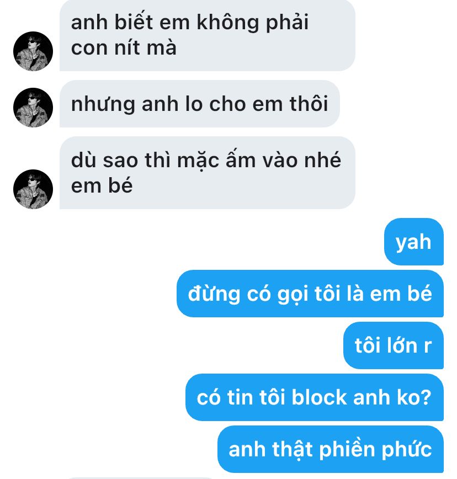Image resolution: width=457 pixels, height=479 pixels.
Task: Tap the 'anh thật phiền phức' bubble
Action: (x=331, y=449)
